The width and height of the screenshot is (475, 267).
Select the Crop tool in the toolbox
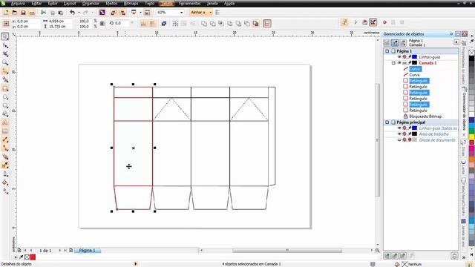5,54
